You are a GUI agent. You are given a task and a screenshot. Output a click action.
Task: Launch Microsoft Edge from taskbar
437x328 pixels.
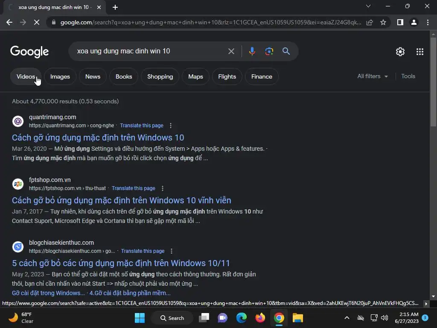click(242, 318)
